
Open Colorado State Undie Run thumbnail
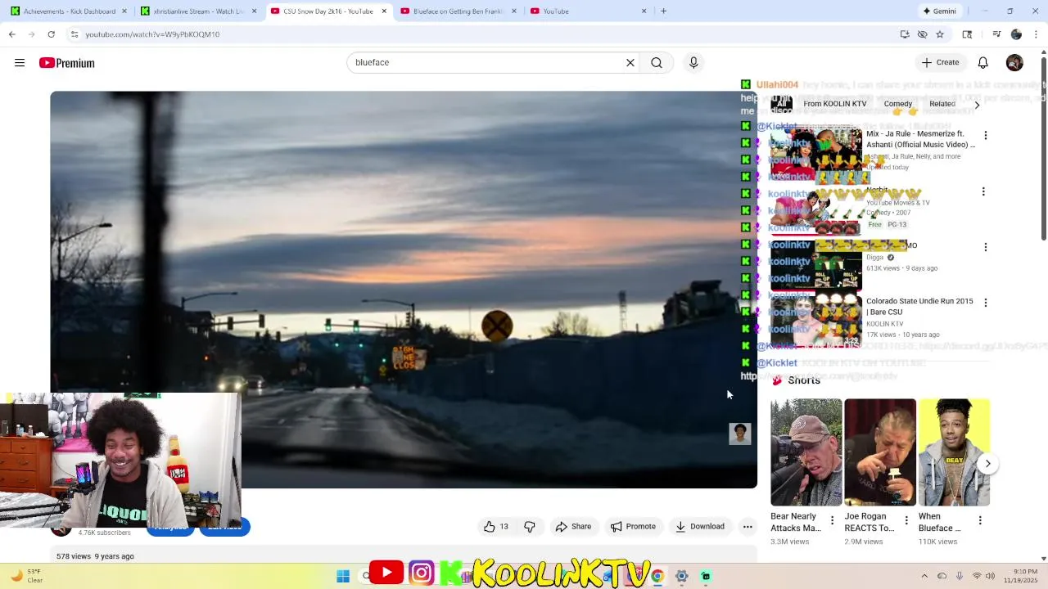815,320
